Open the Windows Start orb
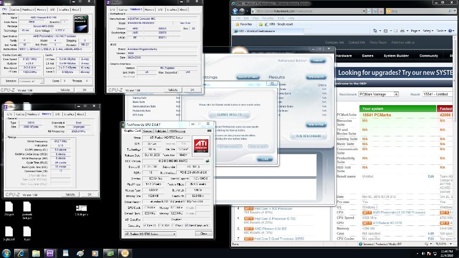This screenshot has width=459, height=258. [x=6, y=253]
